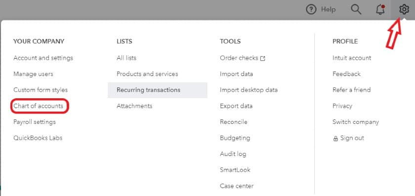The height and width of the screenshot is (196, 415).
Task: Select Switch company in Profile
Action: tap(356, 122)
